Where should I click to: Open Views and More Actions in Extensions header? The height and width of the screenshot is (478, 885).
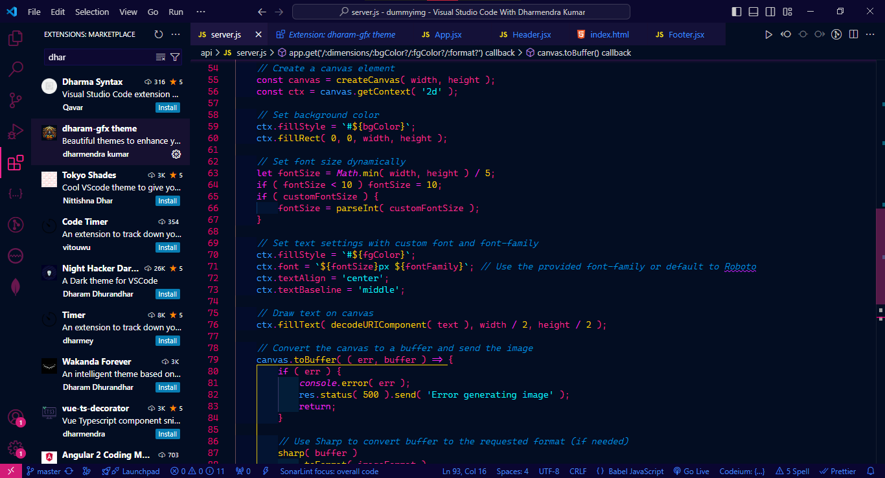pos(176,34)
